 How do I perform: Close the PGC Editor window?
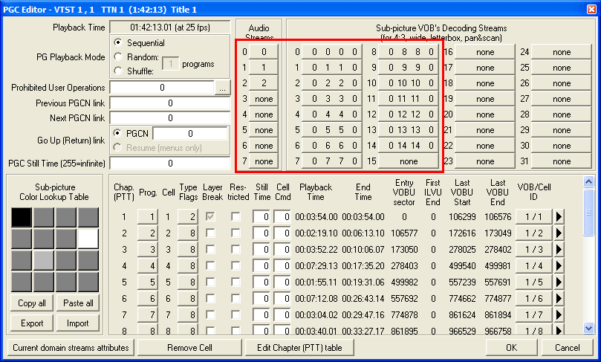[590, 7]
